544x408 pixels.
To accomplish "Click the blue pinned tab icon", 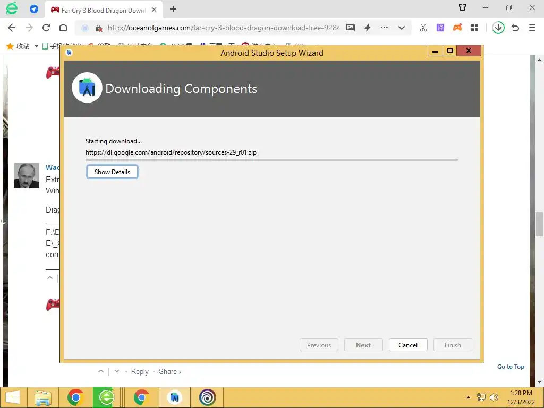I will point(34,9).
